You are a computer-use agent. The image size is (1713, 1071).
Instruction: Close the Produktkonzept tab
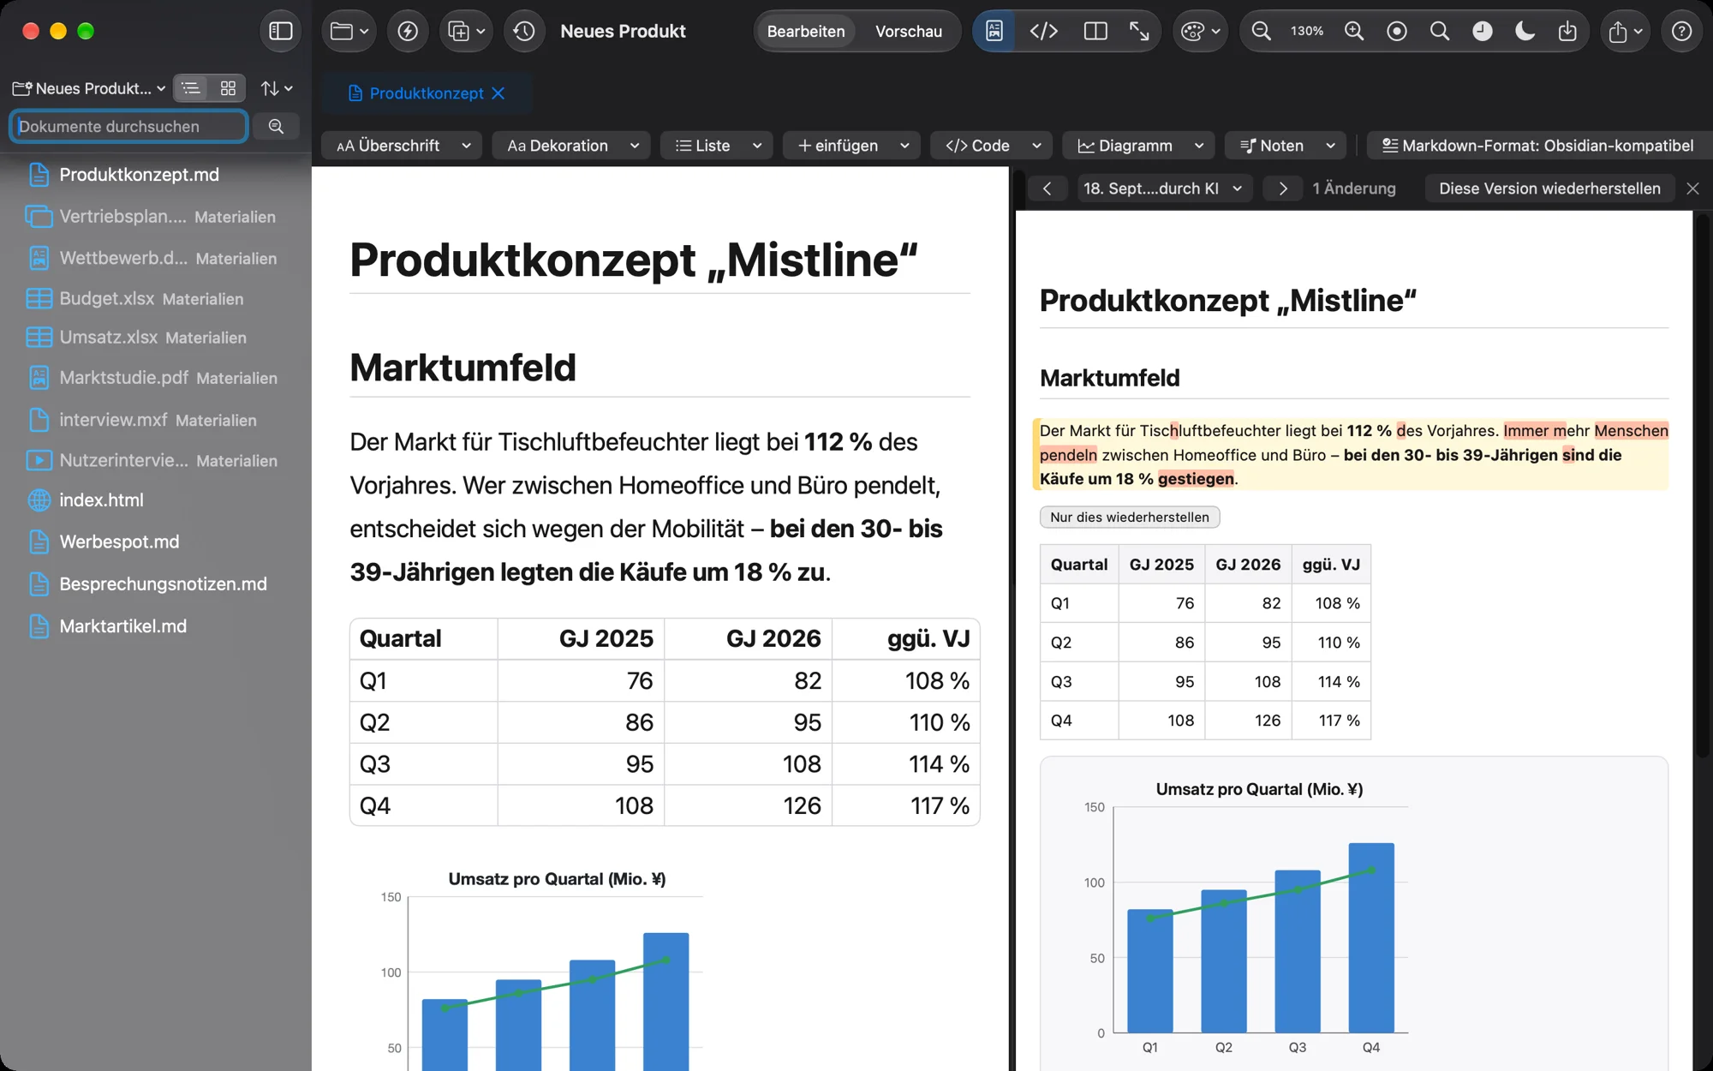[498, 93]
